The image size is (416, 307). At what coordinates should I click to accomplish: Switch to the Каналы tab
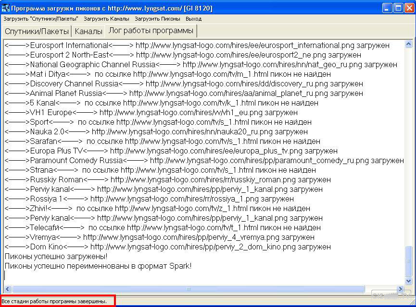[x=88, y=31]
